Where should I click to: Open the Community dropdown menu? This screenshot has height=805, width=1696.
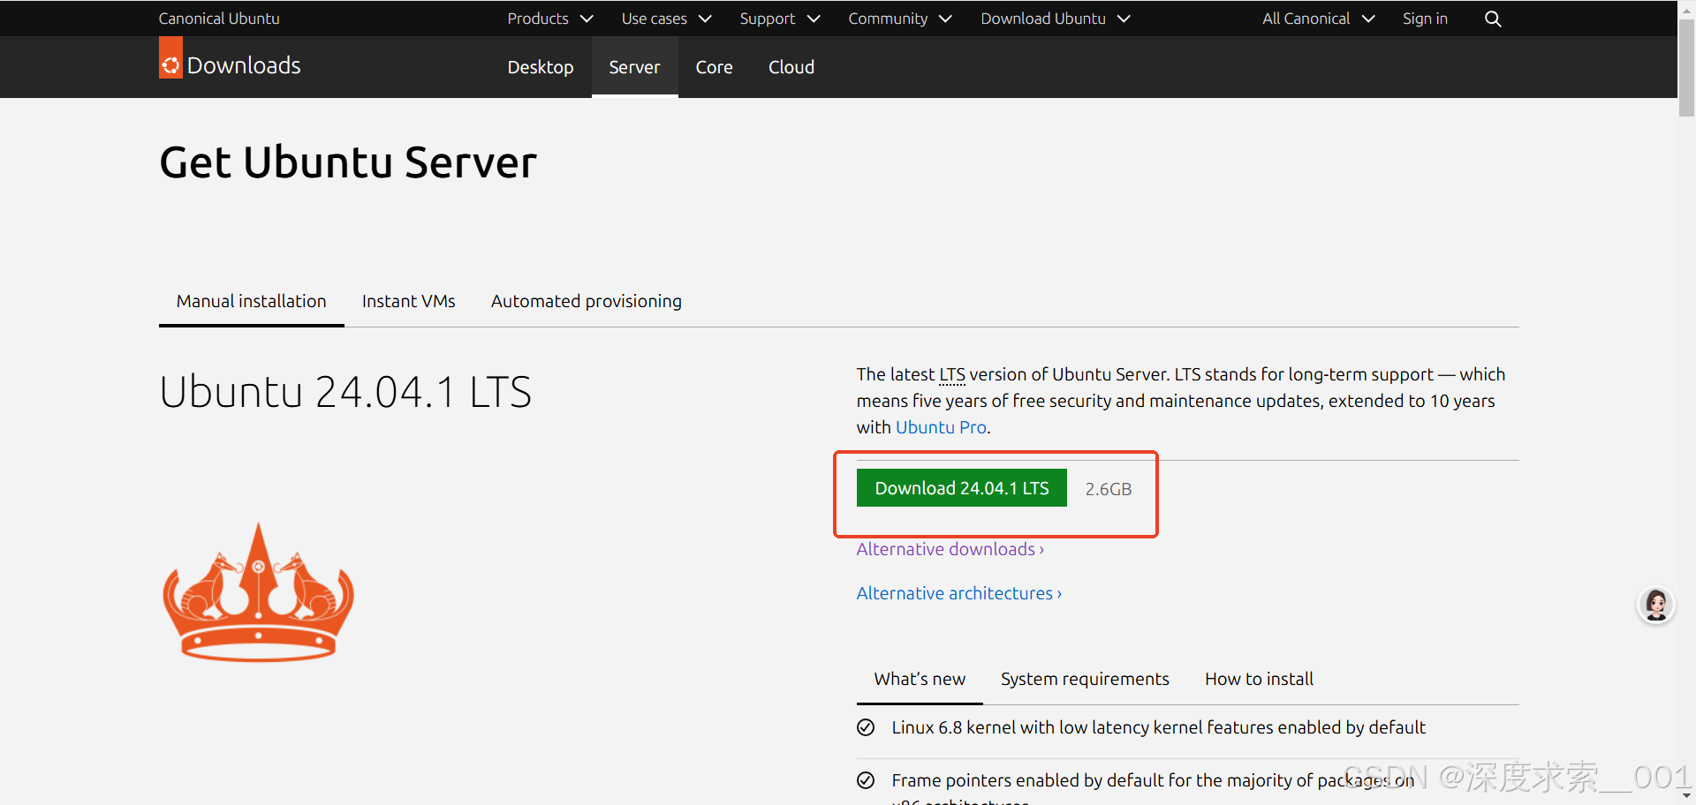pyautogui.click(x=899, y=19)
